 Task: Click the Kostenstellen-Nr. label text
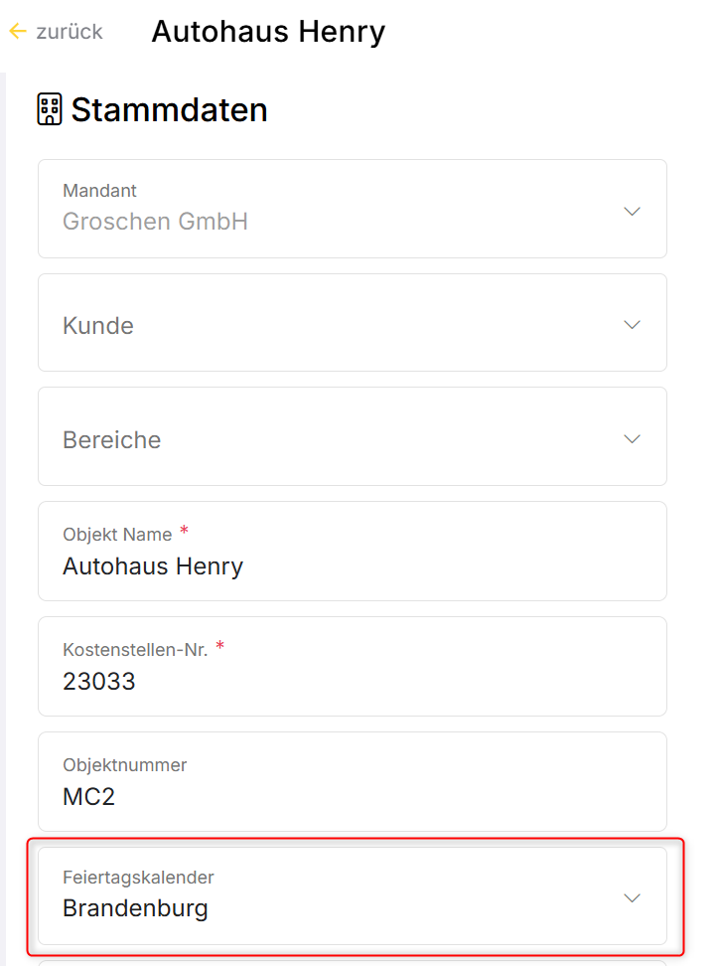pos(135,650)
